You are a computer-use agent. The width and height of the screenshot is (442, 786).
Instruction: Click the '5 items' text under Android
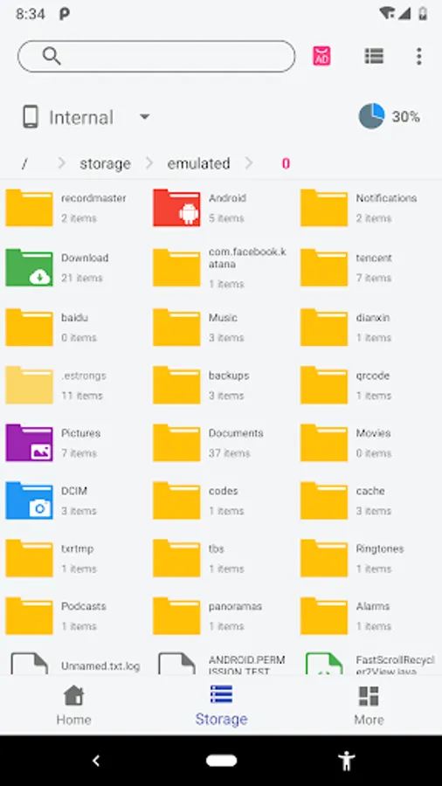226,218
